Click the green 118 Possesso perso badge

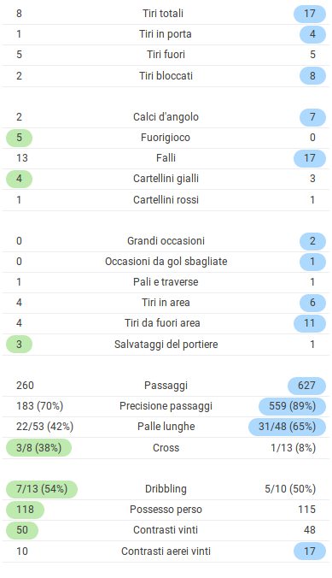(25, 510)
